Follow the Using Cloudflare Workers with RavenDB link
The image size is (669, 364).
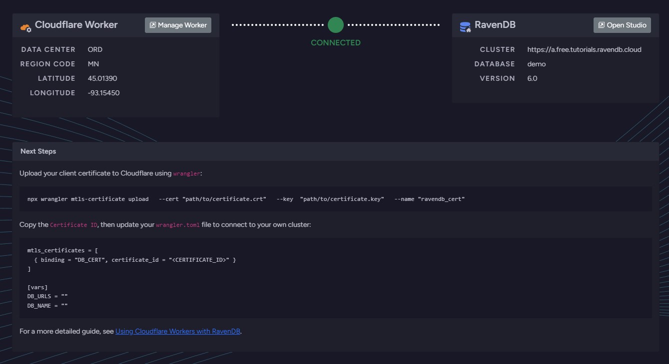[x=177, y=331]
